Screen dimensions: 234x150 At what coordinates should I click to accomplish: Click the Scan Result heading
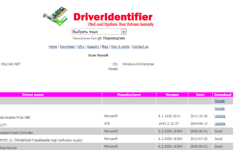[x=98, y=55]
